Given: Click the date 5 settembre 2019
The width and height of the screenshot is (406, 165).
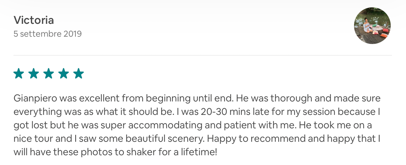Looking at the screenshot, I should [48, 34].
